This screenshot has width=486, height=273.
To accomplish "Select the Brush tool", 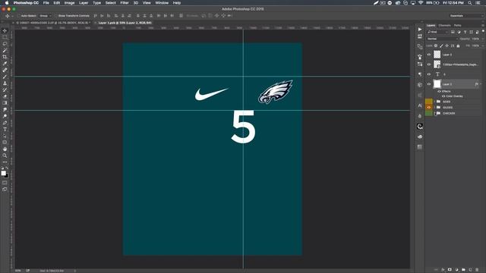I will coord(5,77).
